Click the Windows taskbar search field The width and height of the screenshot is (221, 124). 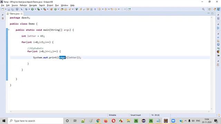tap(36, 121)
